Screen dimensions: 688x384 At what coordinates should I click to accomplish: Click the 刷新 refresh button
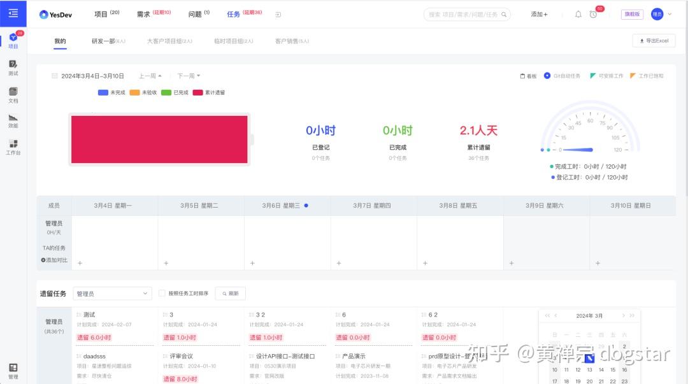coord(230,293)
